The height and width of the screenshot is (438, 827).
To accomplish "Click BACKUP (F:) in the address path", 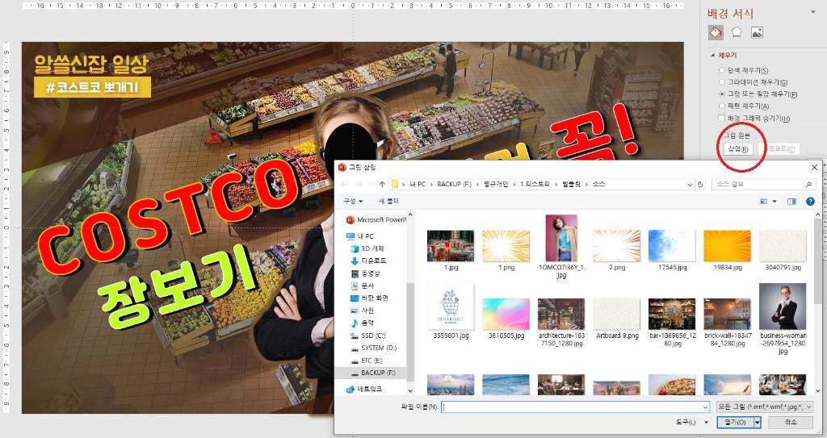I will 454,185.
